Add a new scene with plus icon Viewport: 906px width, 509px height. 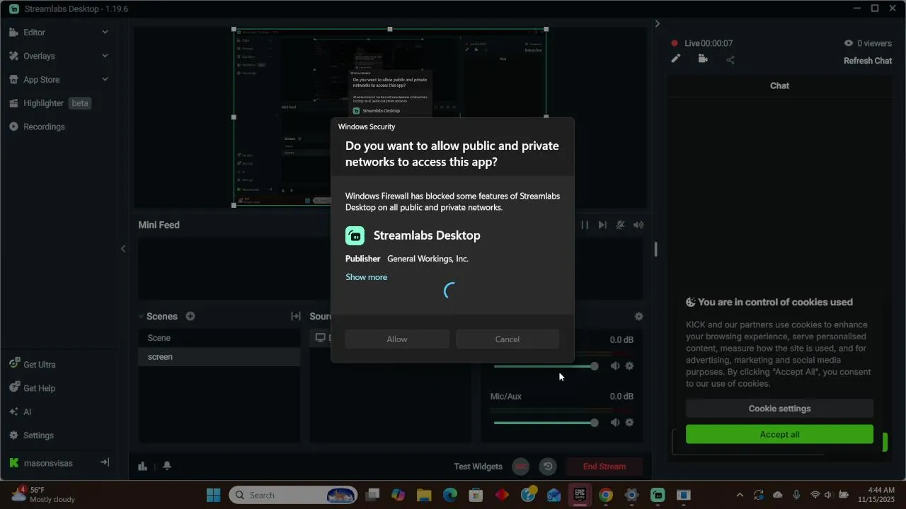[x=190, y=317]
